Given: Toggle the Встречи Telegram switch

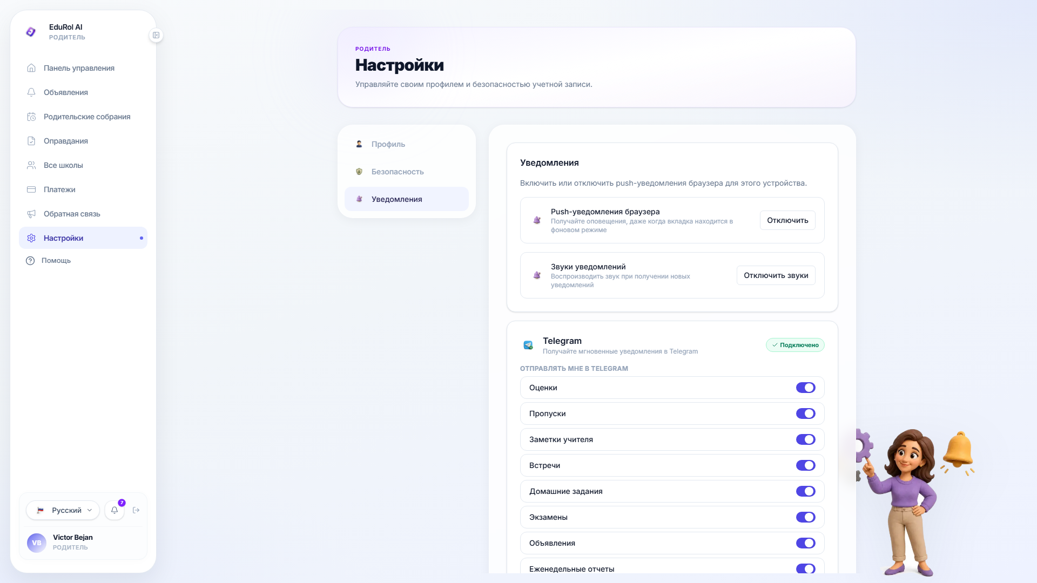Looking at the screenshot, I should [x=806, y=465].
